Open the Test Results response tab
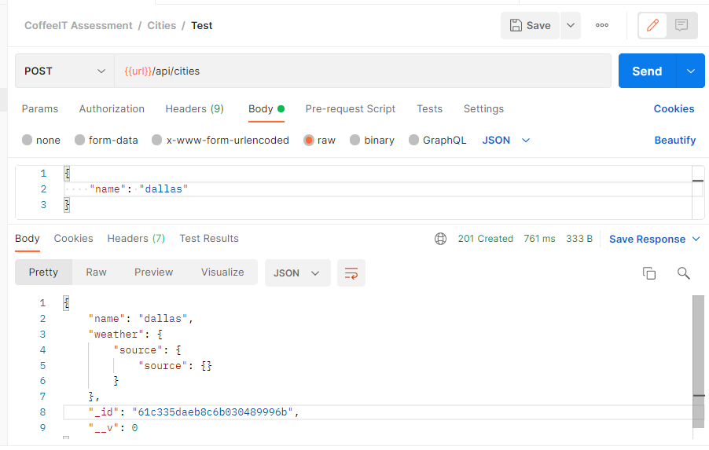This screenshot has height=450, width=709. pyautogui.click(x=209, y=239)
